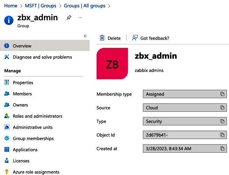Click the feedback person icon

click(x=135, y=38)
